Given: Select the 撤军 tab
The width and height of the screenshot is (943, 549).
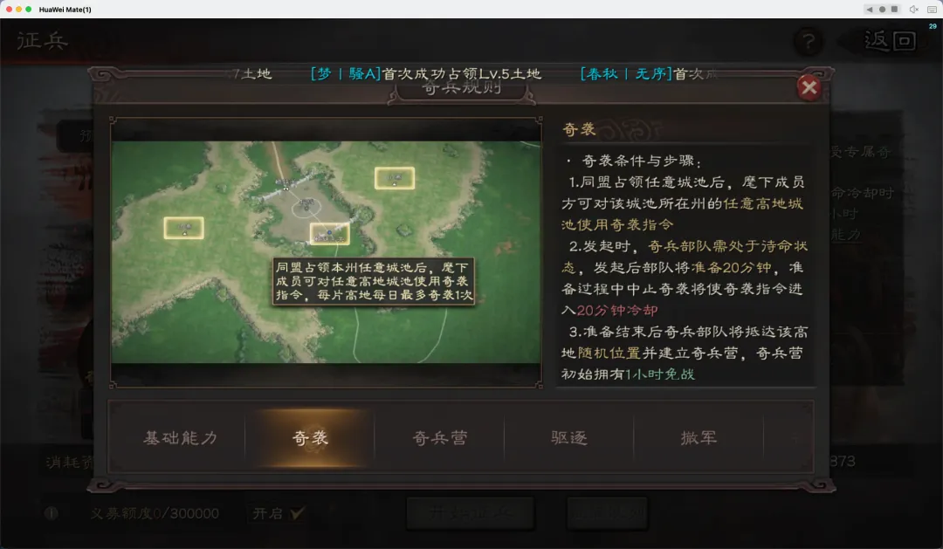Looking at the screenshot, I should (x=699, y=437).
